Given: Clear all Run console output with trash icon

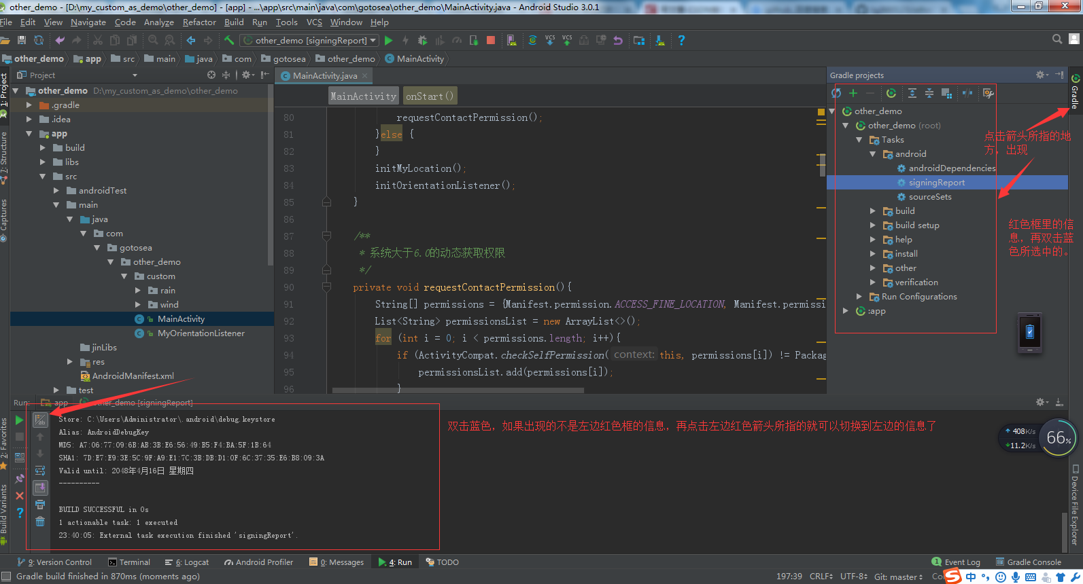Looking at the screenshot, I should click(x=40, y=522).
